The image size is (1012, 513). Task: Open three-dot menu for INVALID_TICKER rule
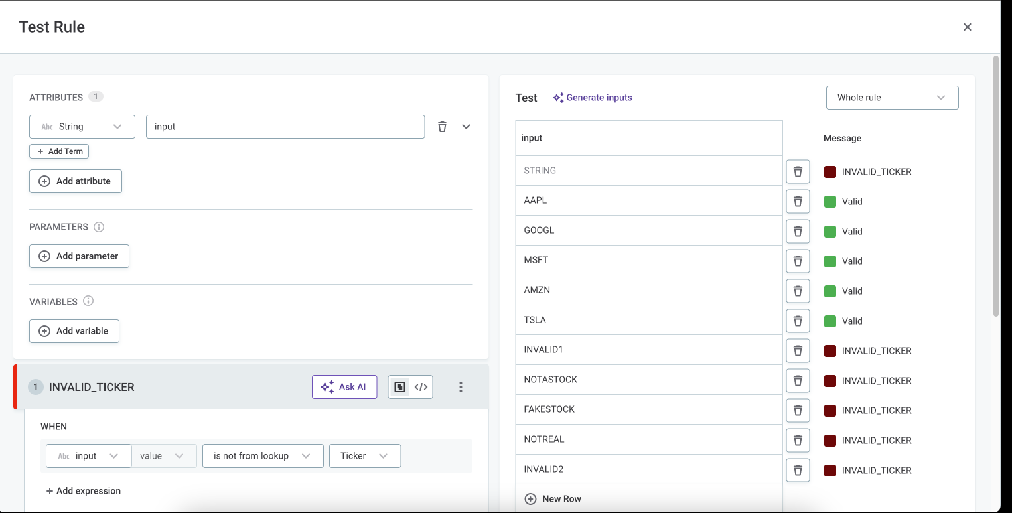461,387
